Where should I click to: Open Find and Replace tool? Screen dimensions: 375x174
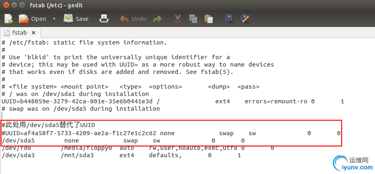coord(245,19)
